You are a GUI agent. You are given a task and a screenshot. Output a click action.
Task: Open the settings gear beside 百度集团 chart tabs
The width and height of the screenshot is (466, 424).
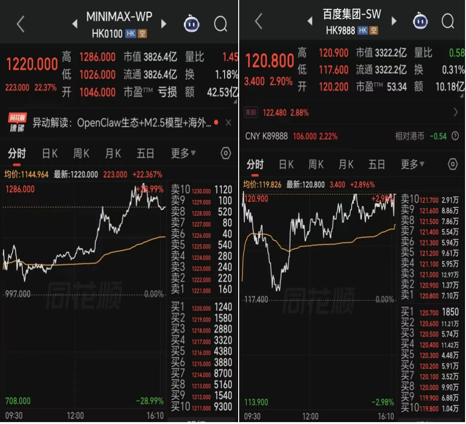point(453,164)
